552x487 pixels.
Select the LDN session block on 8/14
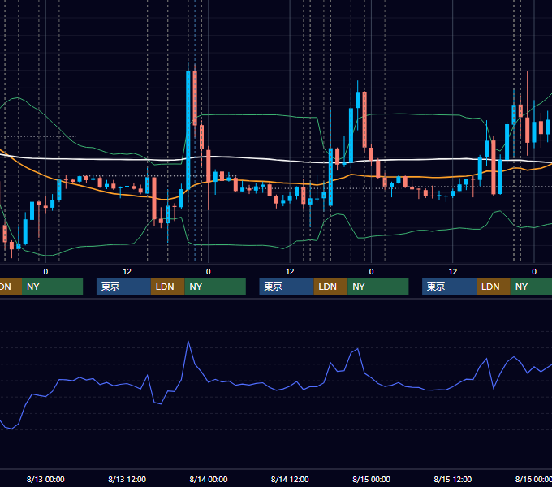[330, 287]
